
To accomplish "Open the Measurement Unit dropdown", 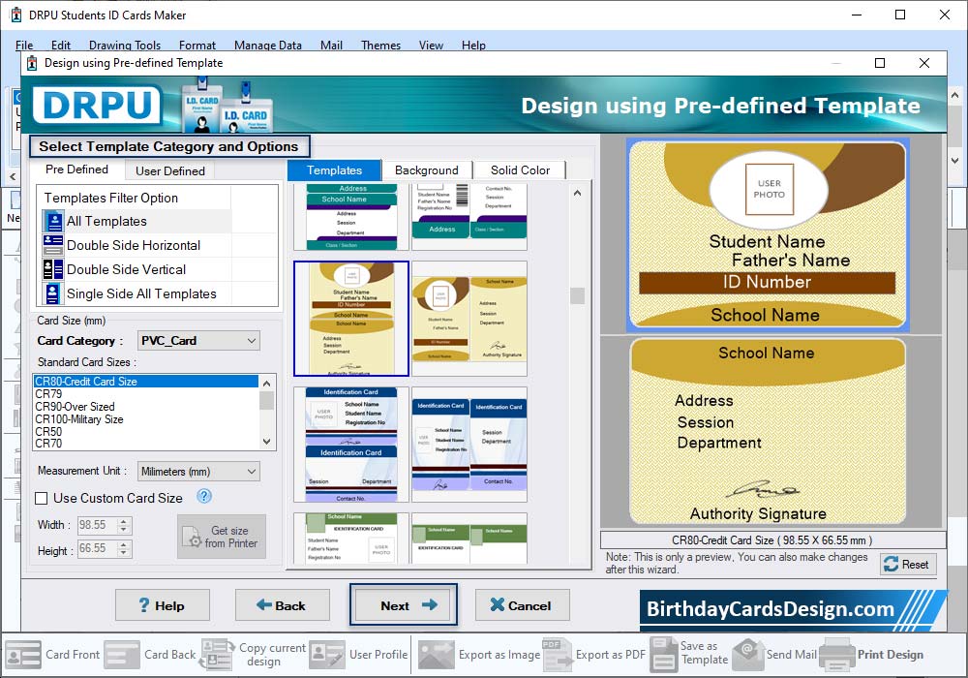I will (198, 471).
